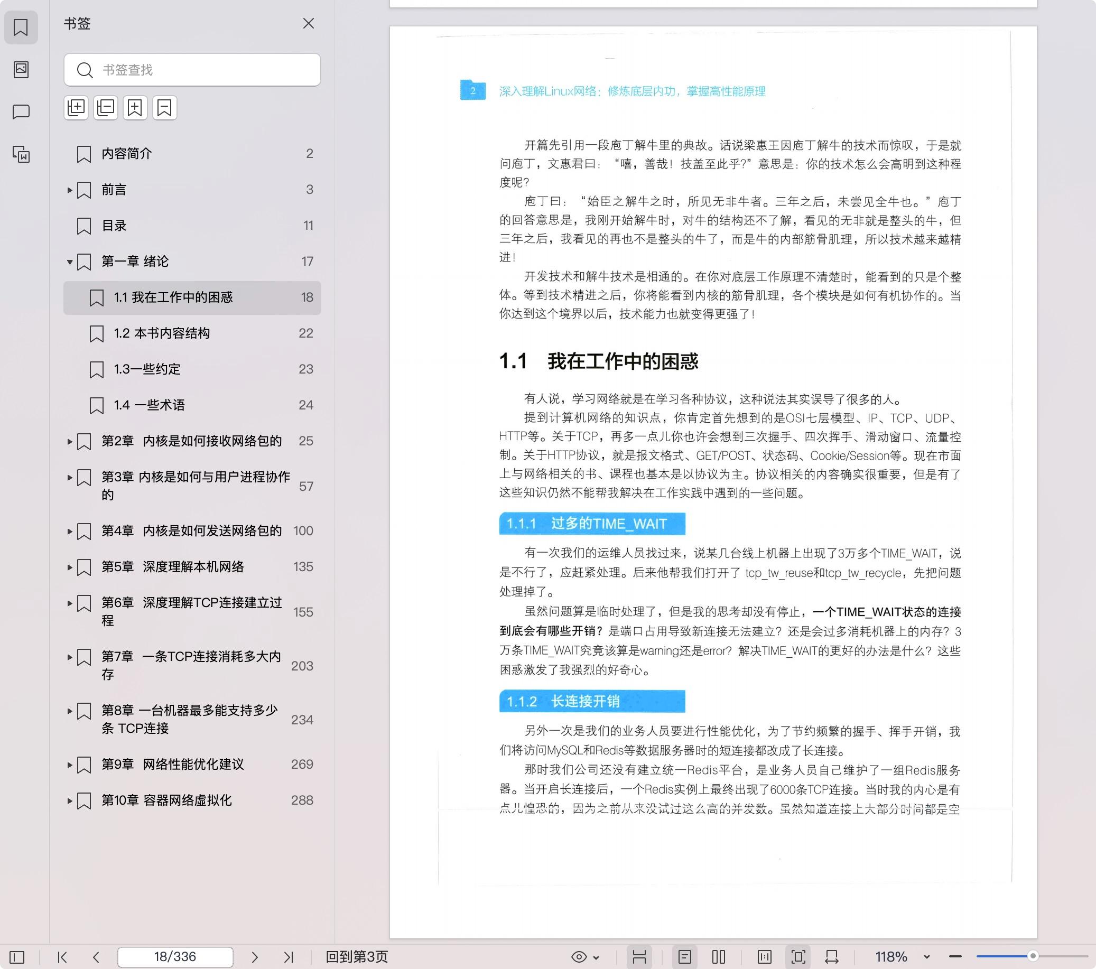
Task: Expand 第10章 容器网络虚拟化
Action: click(x=70, y=800)
